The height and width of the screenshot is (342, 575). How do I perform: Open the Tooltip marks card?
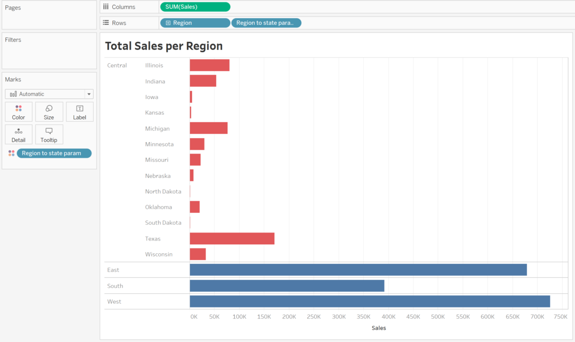tap(49, 134)
